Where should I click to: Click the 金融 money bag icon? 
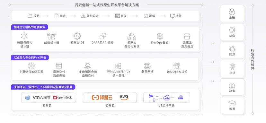click(232, 12)
